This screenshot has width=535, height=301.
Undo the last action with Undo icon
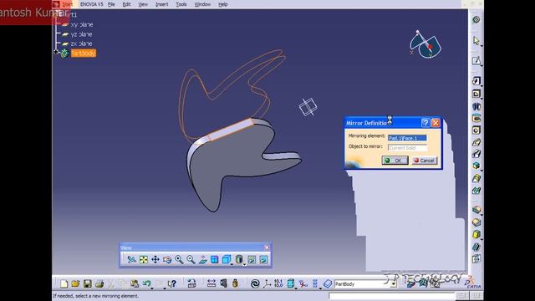pyautogui.click(x=146, y=283)
